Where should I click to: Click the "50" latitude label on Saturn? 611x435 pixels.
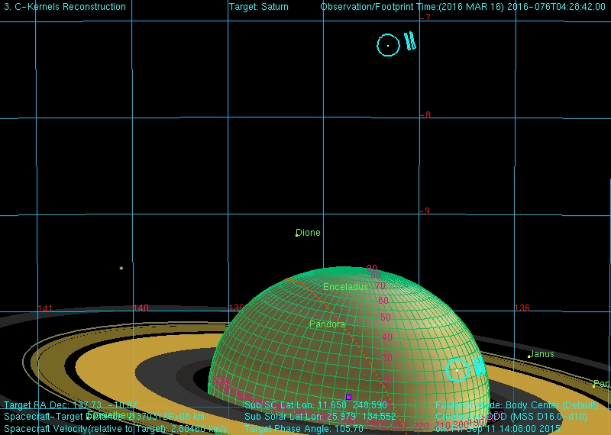[x=386, y=317]
